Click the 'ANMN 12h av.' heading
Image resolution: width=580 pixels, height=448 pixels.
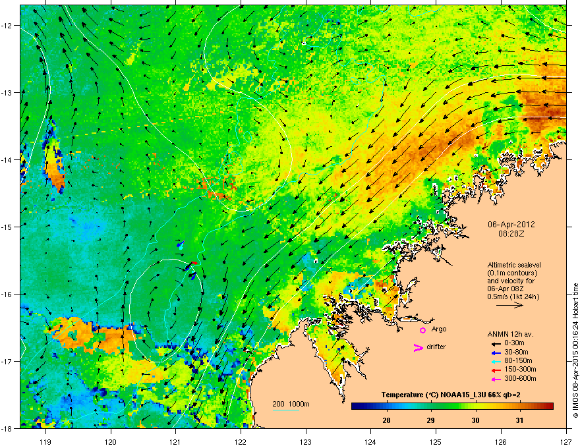510,335
